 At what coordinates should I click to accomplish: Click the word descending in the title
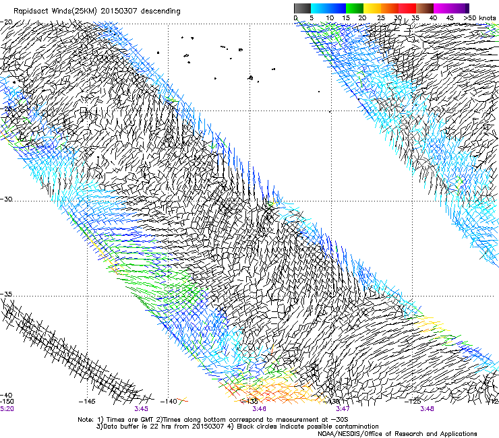pyautogui.click(x=160, y=11)
